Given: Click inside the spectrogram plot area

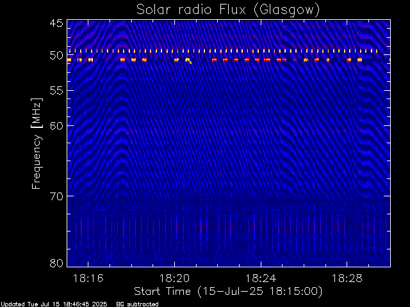Looking at the screenshot, I should (229, 143).
